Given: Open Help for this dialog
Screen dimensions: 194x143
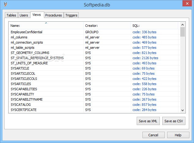Looking at the screenshot, I should 178,135.
